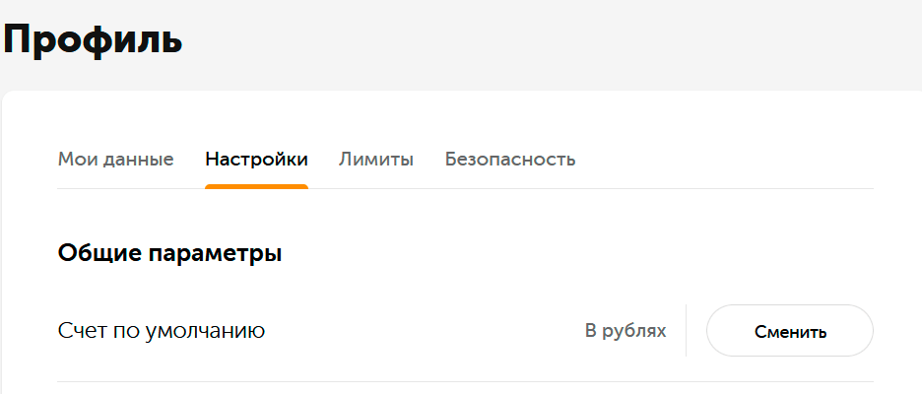Image resolution: width=922 pixels, height=394 pixels.
Task: Click the gap between Настройки and Лимиты
Action: point(324,159)
